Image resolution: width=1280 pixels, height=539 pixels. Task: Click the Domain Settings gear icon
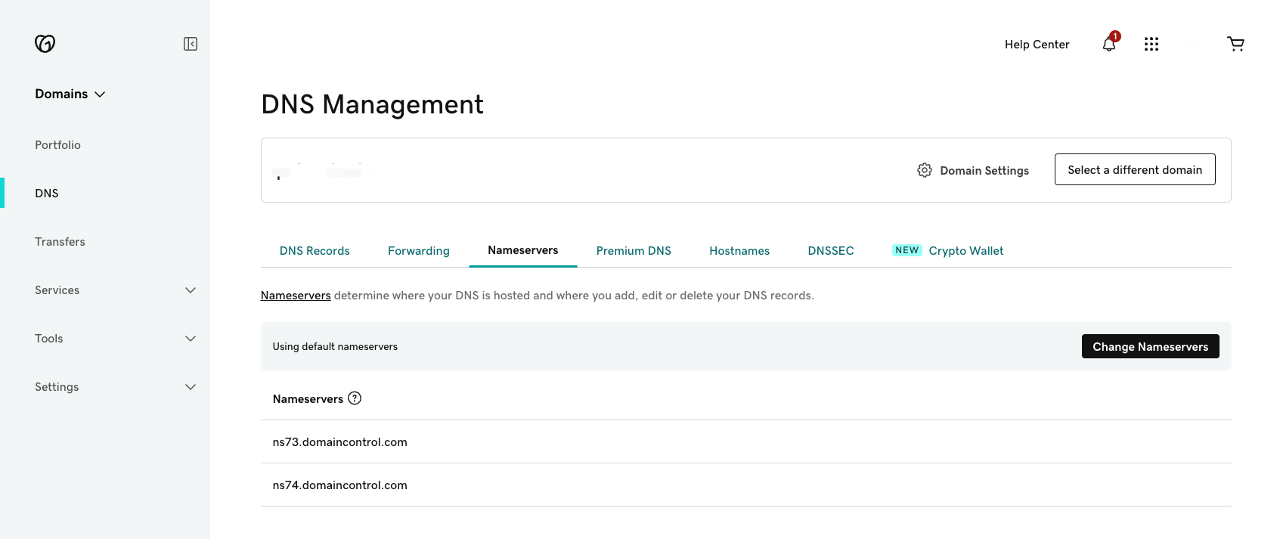point(924,170)
